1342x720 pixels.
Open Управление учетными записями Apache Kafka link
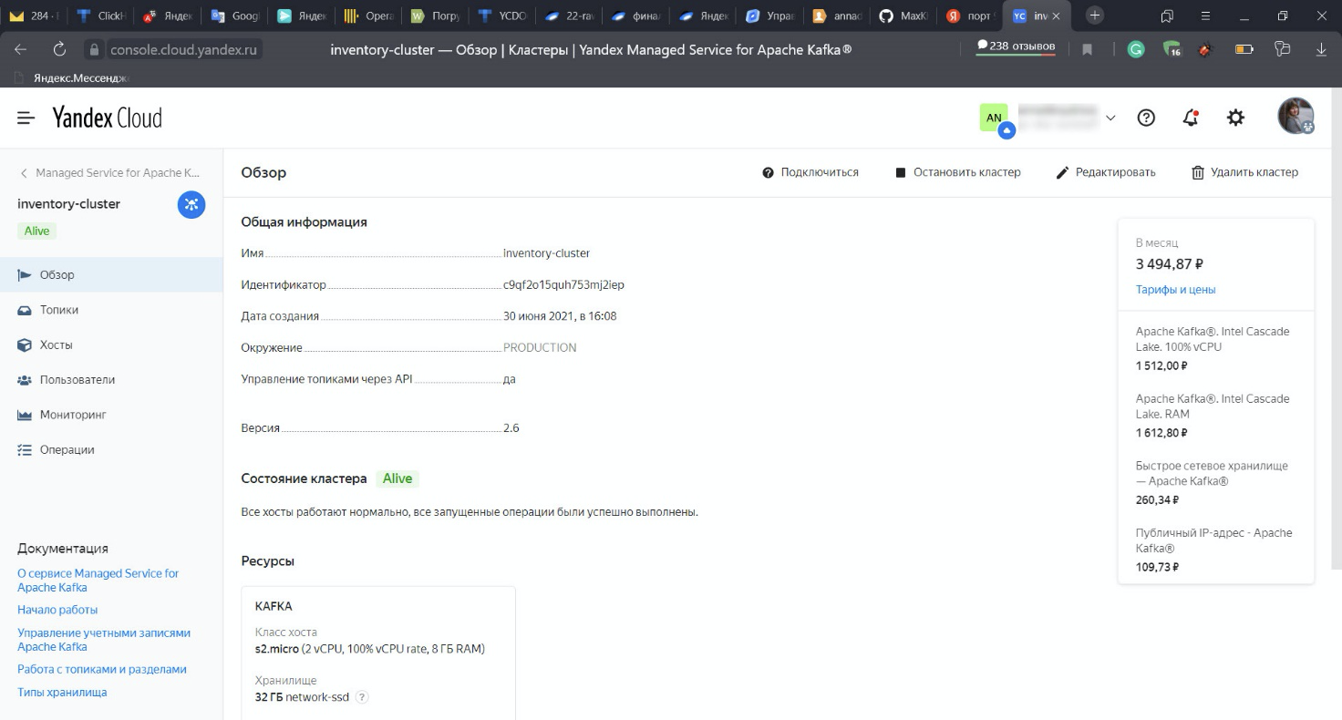[x=104, y=640]
